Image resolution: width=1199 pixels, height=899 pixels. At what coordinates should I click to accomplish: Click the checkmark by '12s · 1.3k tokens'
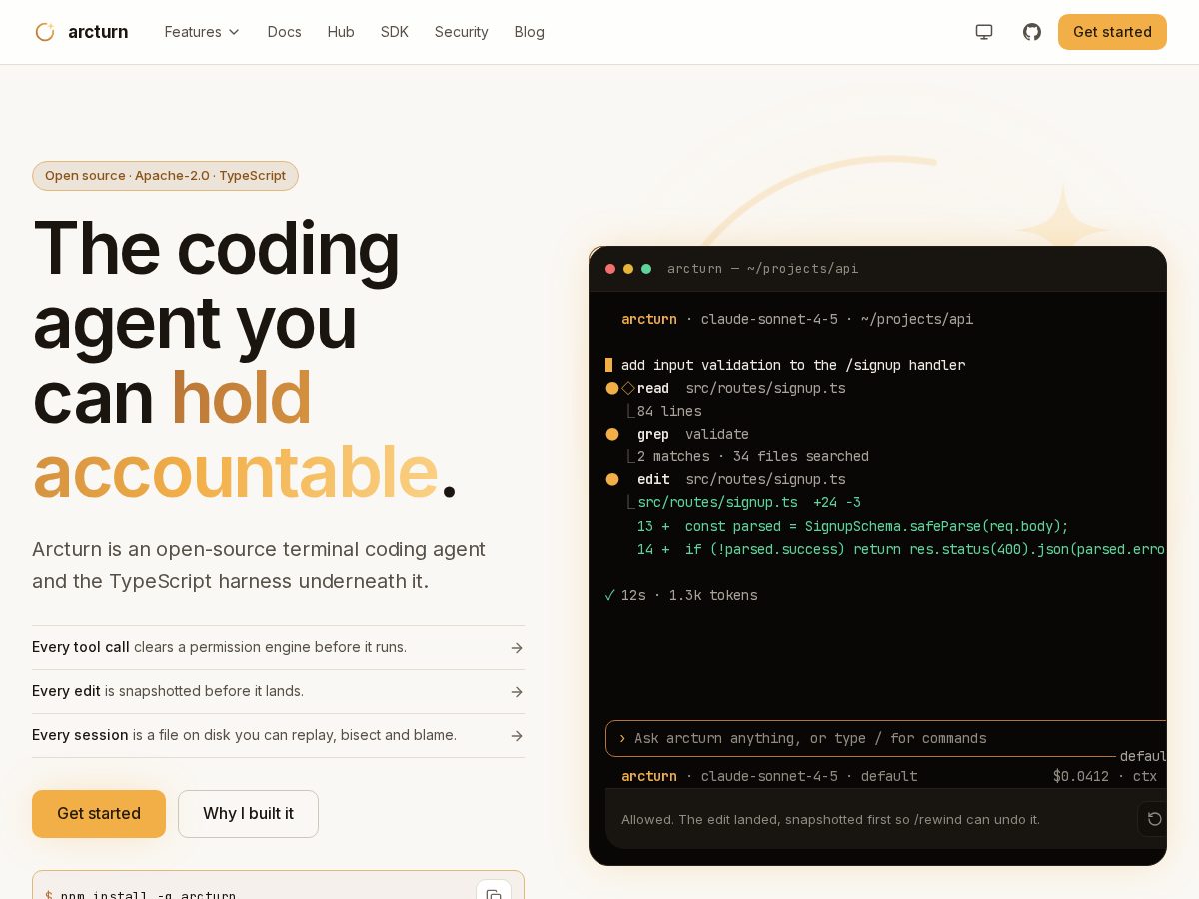(x=609, y=595)
